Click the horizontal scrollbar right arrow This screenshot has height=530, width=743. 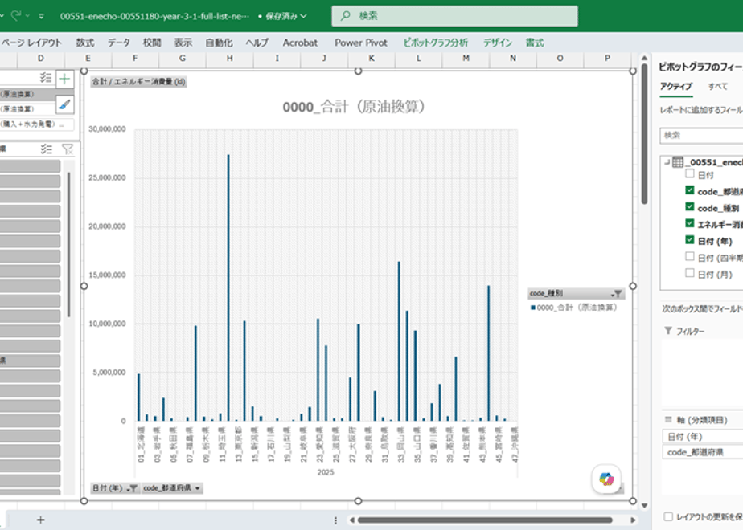(633, 520)
